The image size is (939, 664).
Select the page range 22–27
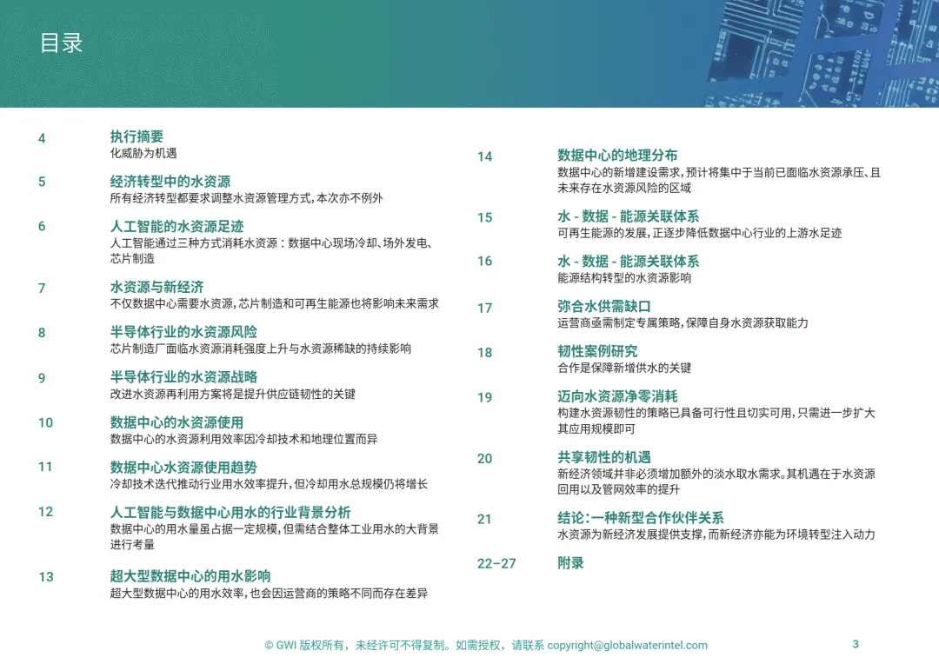496,563
